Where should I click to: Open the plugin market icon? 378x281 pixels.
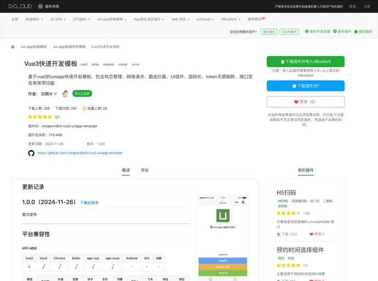coord(41,6)
